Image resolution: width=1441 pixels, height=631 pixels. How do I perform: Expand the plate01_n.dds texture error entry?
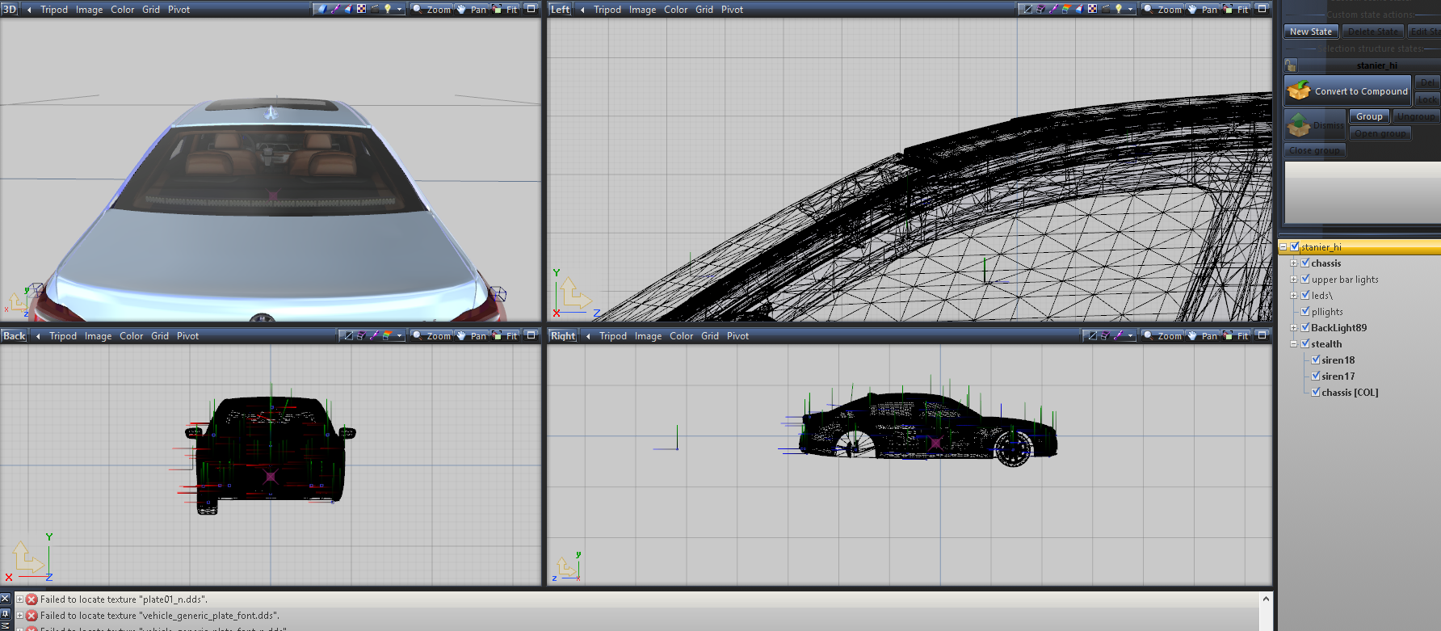(20, 599)
